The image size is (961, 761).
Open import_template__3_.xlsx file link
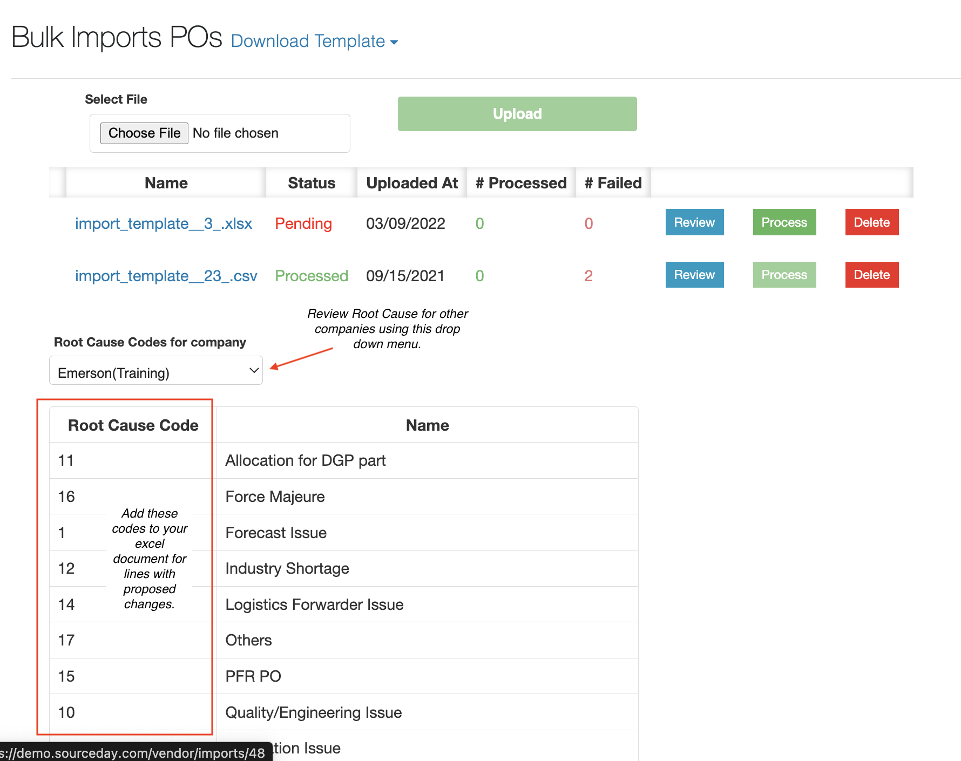click(163, 223)
